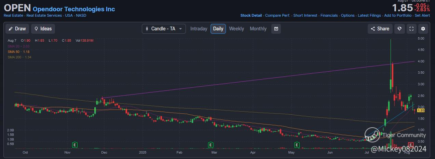Open chart settings gear
This screenshot has height=159, width=435.
(423, 29)
